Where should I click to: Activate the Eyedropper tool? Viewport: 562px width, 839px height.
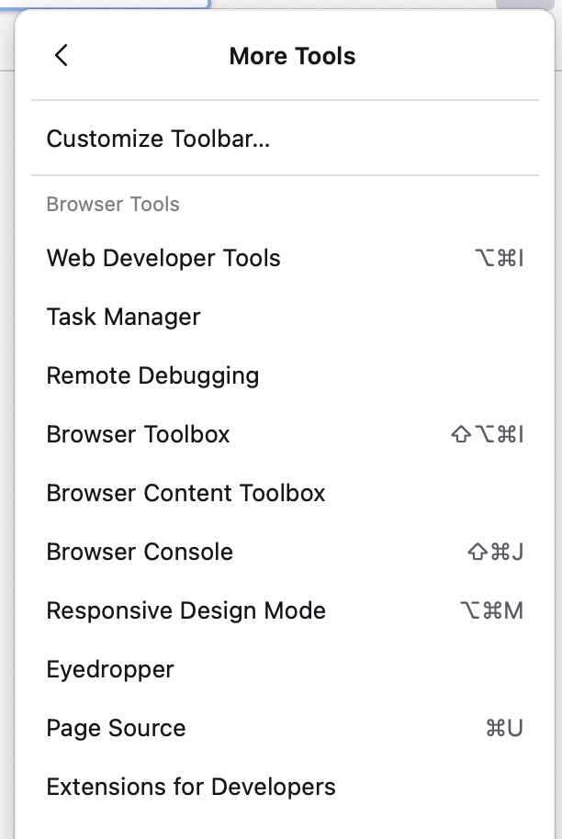pos(110,669)
